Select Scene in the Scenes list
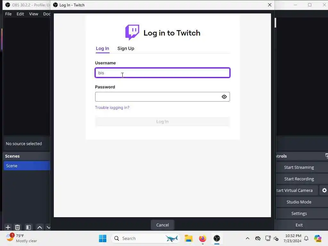 (x=27, y=166)
